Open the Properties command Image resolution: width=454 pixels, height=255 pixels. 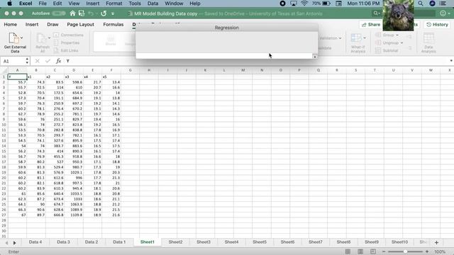tap(67, 42)
